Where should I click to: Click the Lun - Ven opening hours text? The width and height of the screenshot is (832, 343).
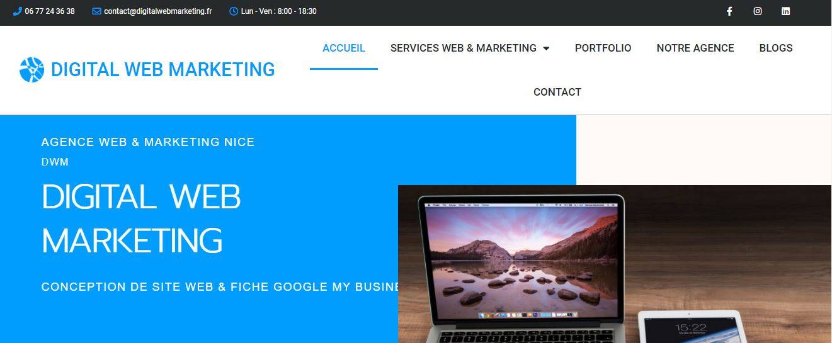[279, 11]
